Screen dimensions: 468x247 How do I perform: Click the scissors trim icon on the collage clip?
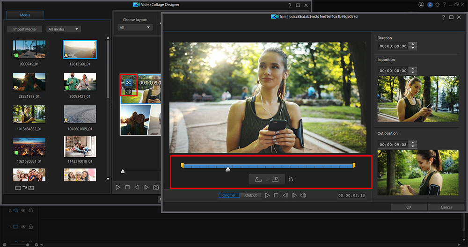pyautogui.click(x=128, y=82)
